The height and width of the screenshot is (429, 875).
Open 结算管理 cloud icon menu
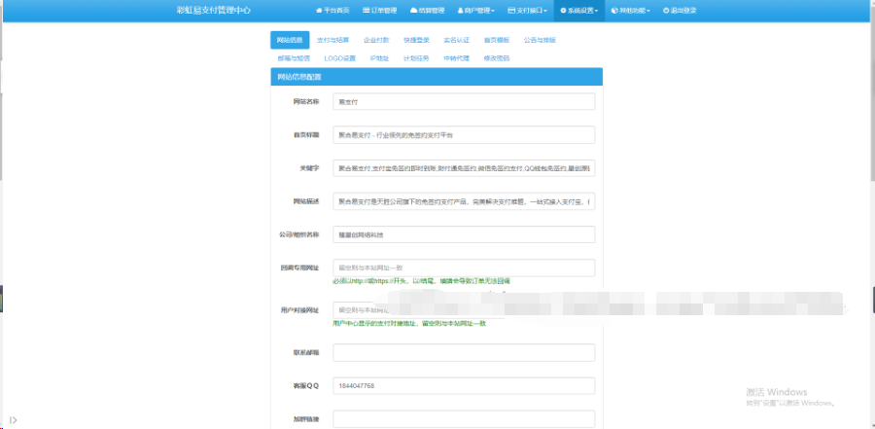coord(426,10)
